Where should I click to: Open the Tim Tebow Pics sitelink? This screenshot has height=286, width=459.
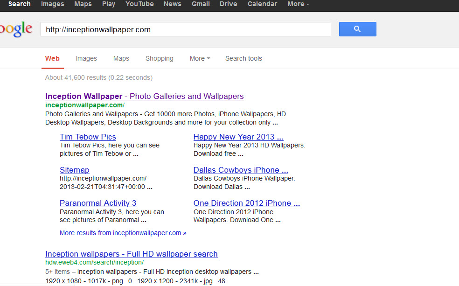coord(88,137)
